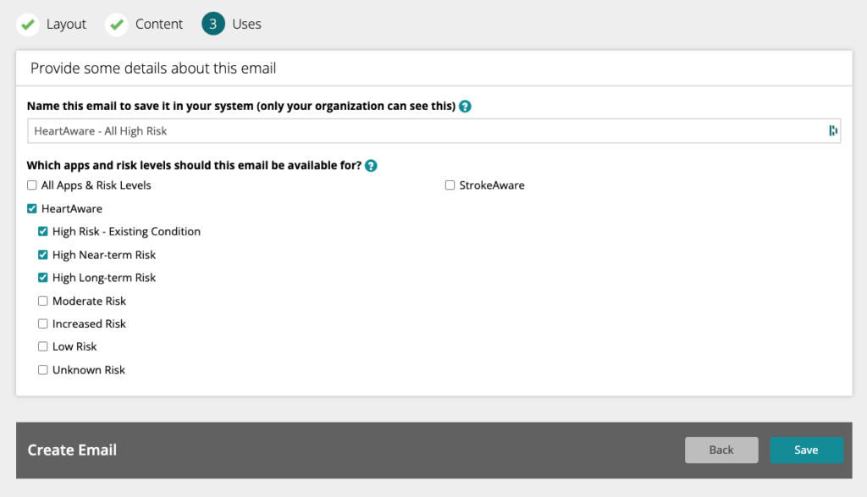Disable High Long-term Risk checkbox
867x497 pixels.
tap(42, 278)
